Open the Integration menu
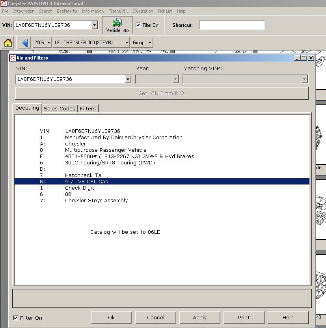The image size is (326, 328). point(24,11)
